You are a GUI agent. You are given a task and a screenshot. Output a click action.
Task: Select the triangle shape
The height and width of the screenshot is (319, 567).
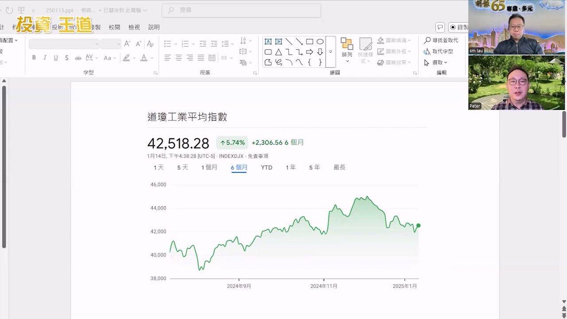[x=278, y=52]
